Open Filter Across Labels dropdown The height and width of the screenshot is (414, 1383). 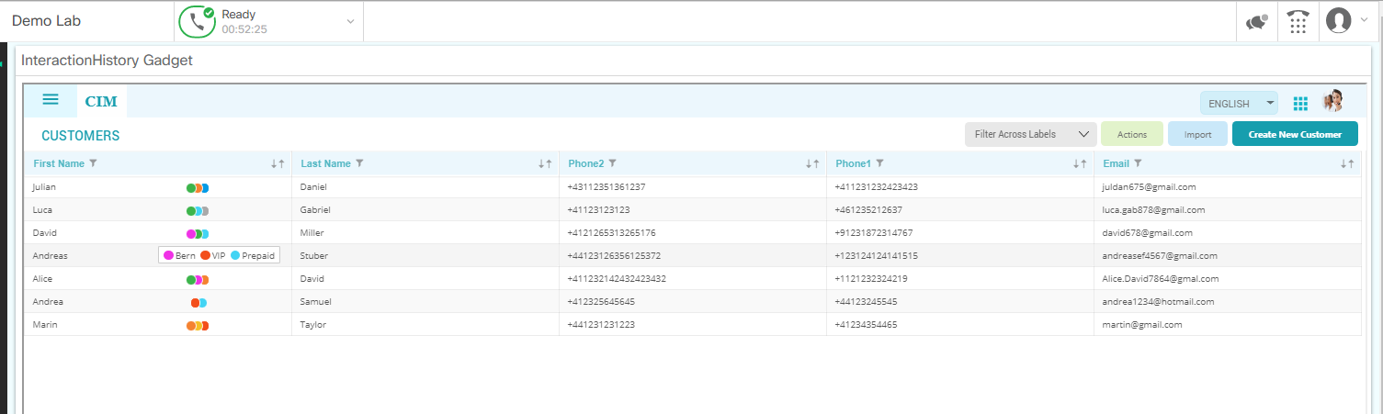pyautogui.click(x=1031, y=134)
